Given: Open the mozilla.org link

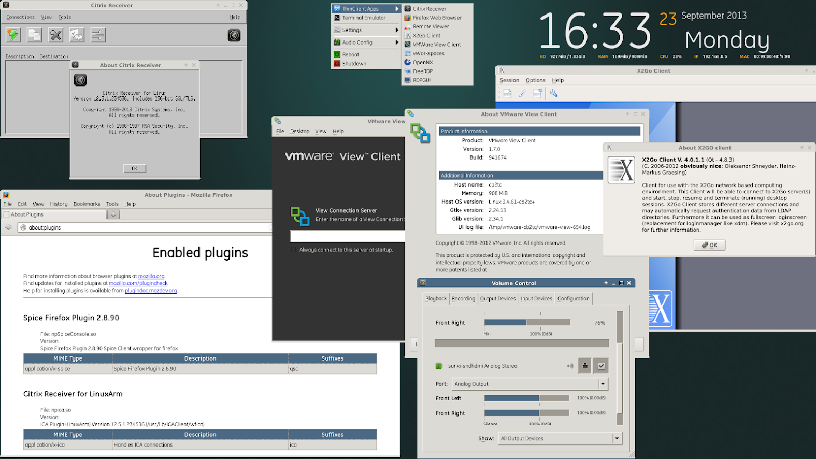Looking at the screenshot, I should click(151, 276).
